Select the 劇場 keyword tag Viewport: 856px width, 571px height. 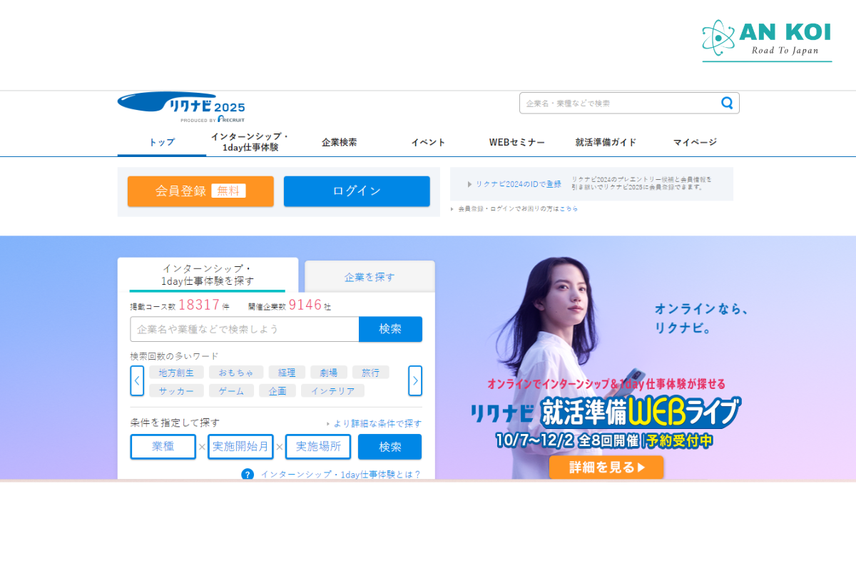pos(329,373)
